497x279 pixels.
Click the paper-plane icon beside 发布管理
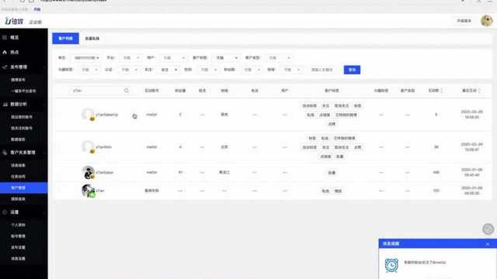[x=5, y=67]
